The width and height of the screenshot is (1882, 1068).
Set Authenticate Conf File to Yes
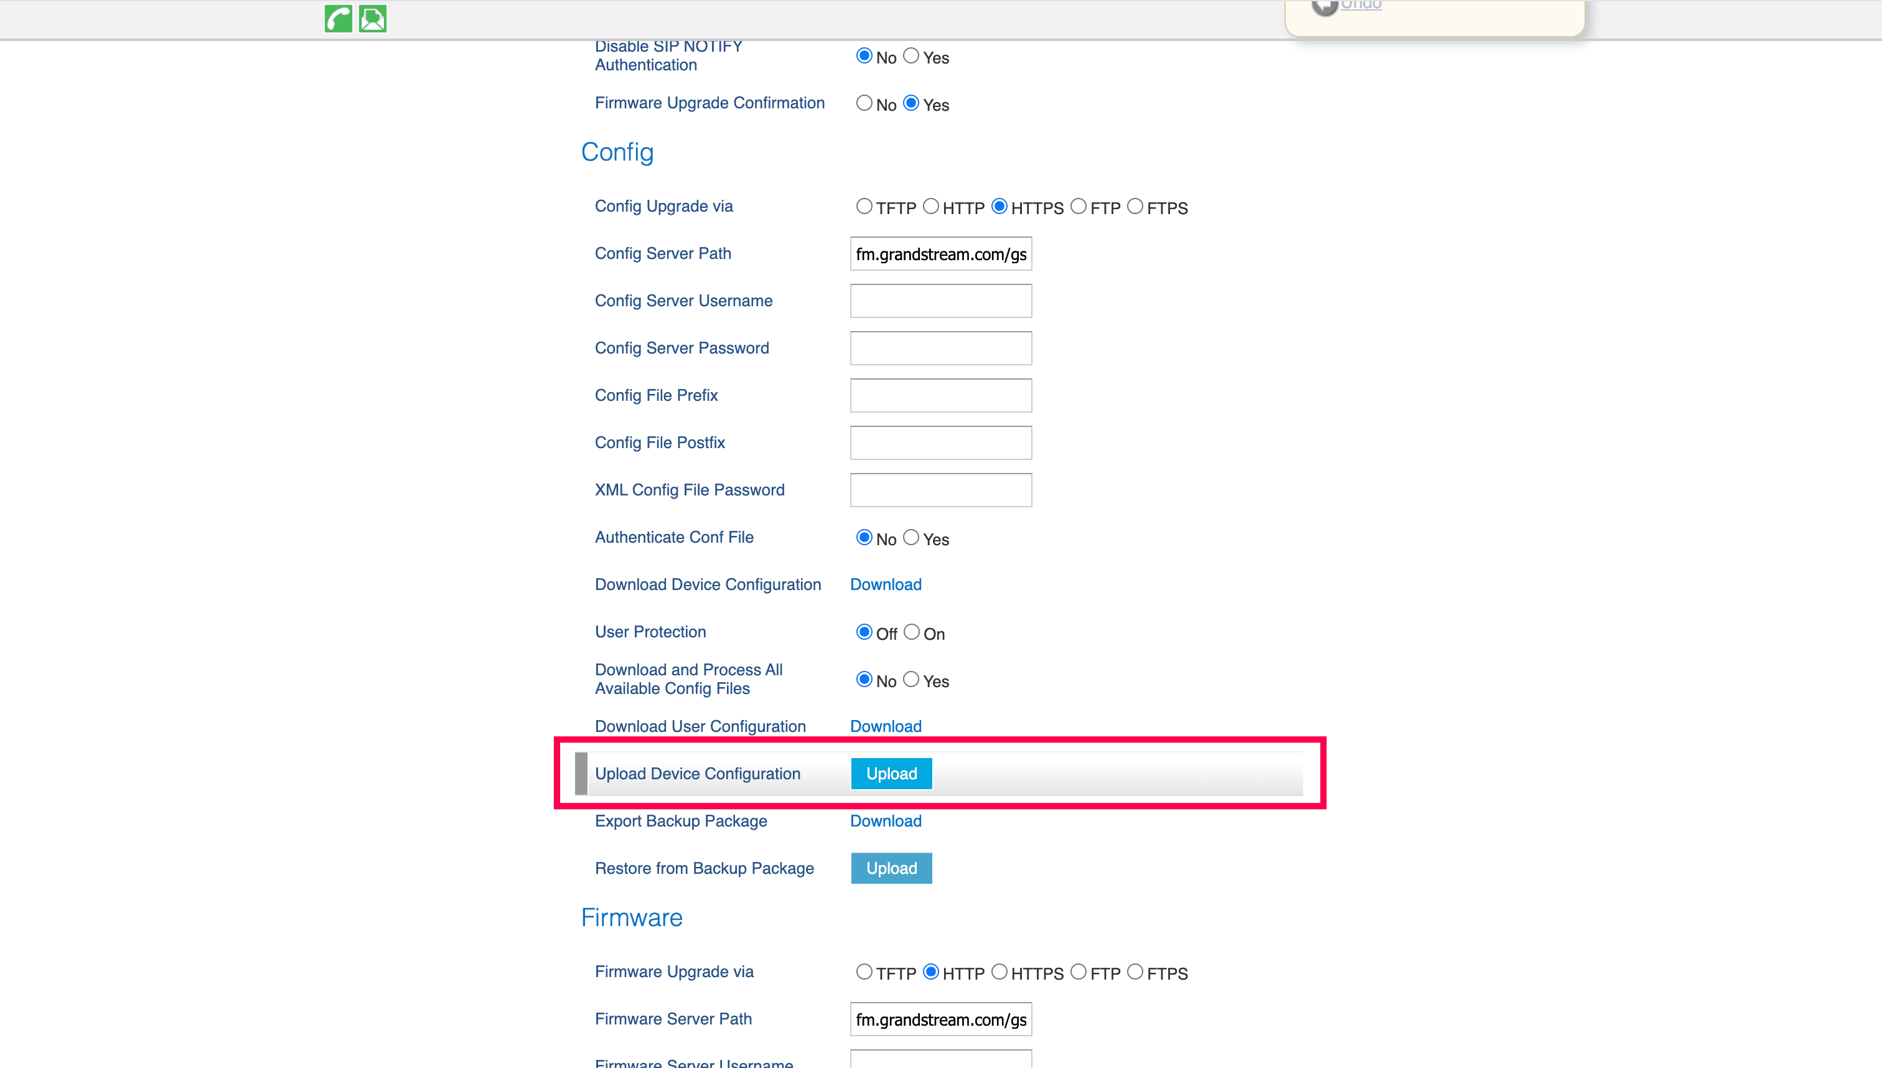pyautogui.click(x=911, y=538)
